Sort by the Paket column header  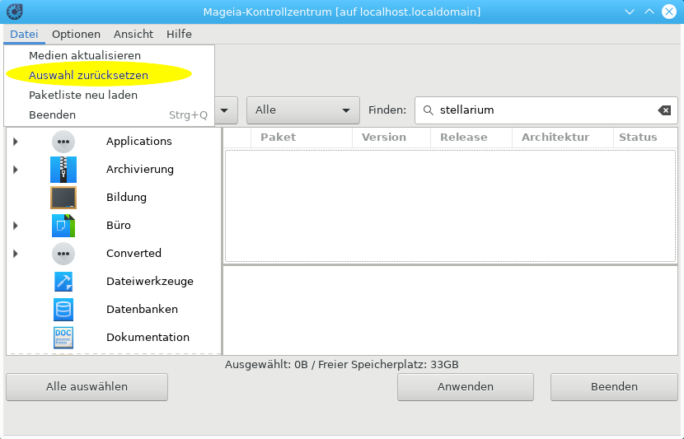click(302, 138)
